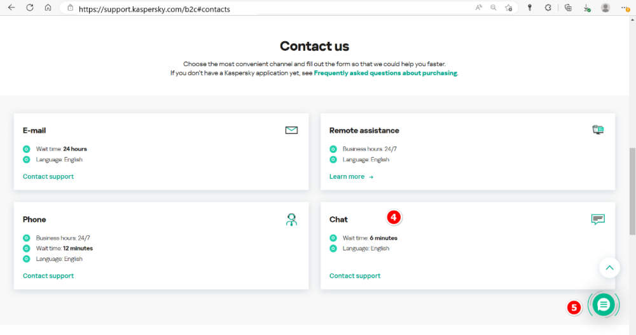Screen dimensions: 636x335
Task: Click Contact support under Chat
Action: tap(355, 276)
